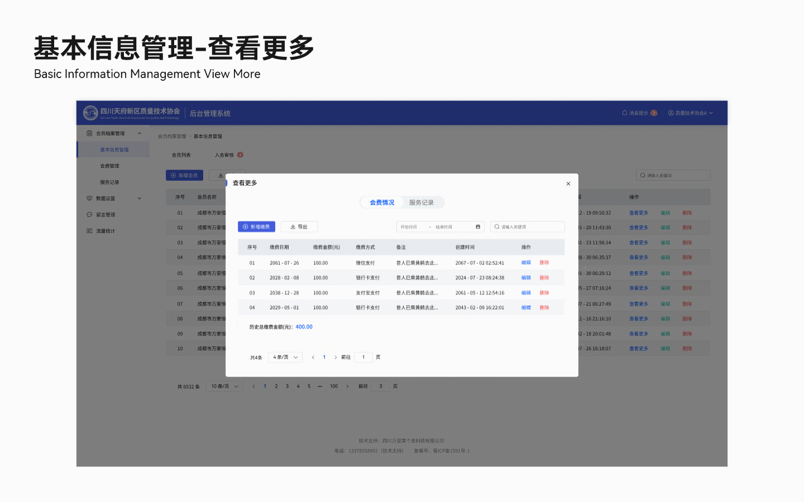Click the dialog keyword search input

pos(528,227)
